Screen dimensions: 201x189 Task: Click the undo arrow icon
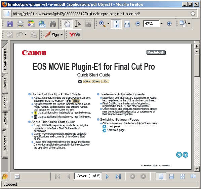point(20,35)
